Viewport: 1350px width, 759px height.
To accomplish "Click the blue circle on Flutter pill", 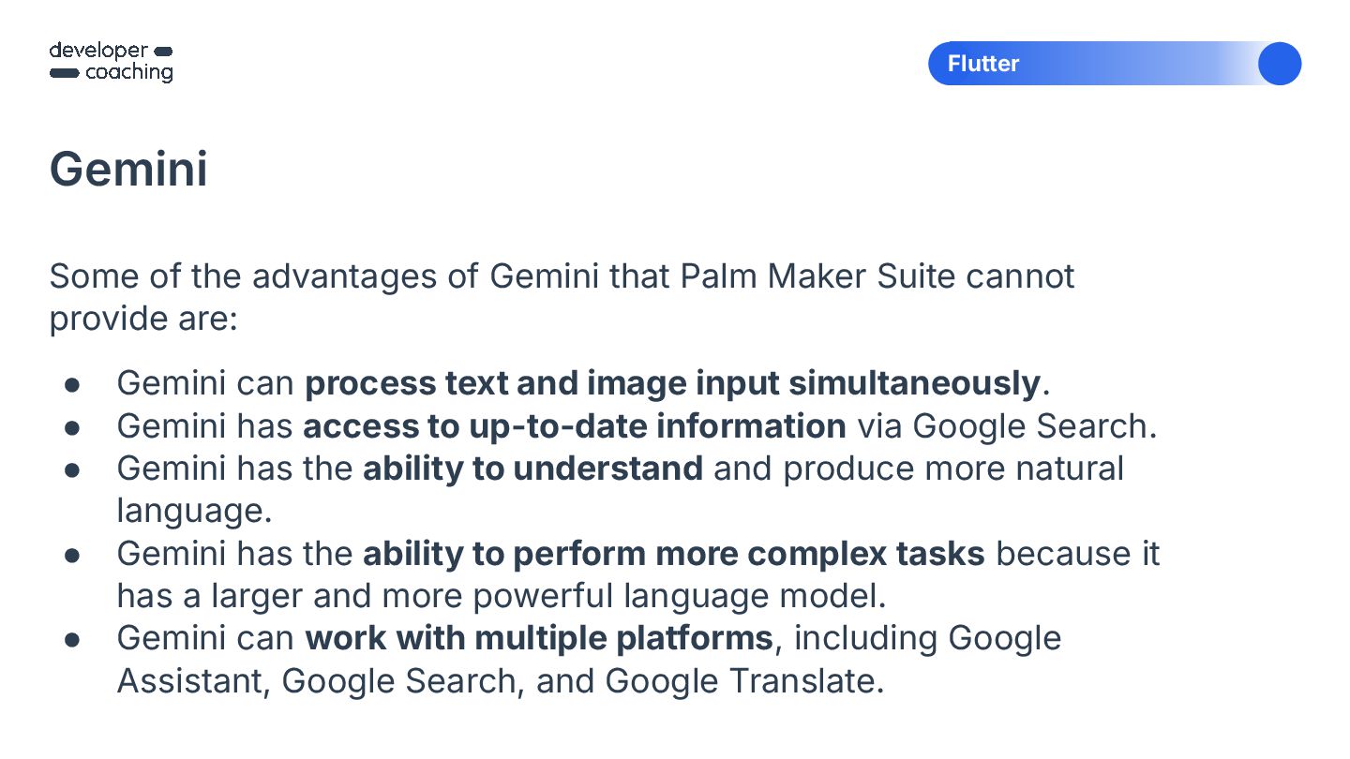I will (x=1279, y=64).
